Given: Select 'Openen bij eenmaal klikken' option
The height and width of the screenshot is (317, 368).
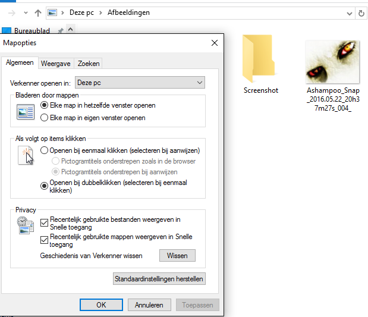Looking at the screenshot, I should pyautogui.click(x=120, y=150).
